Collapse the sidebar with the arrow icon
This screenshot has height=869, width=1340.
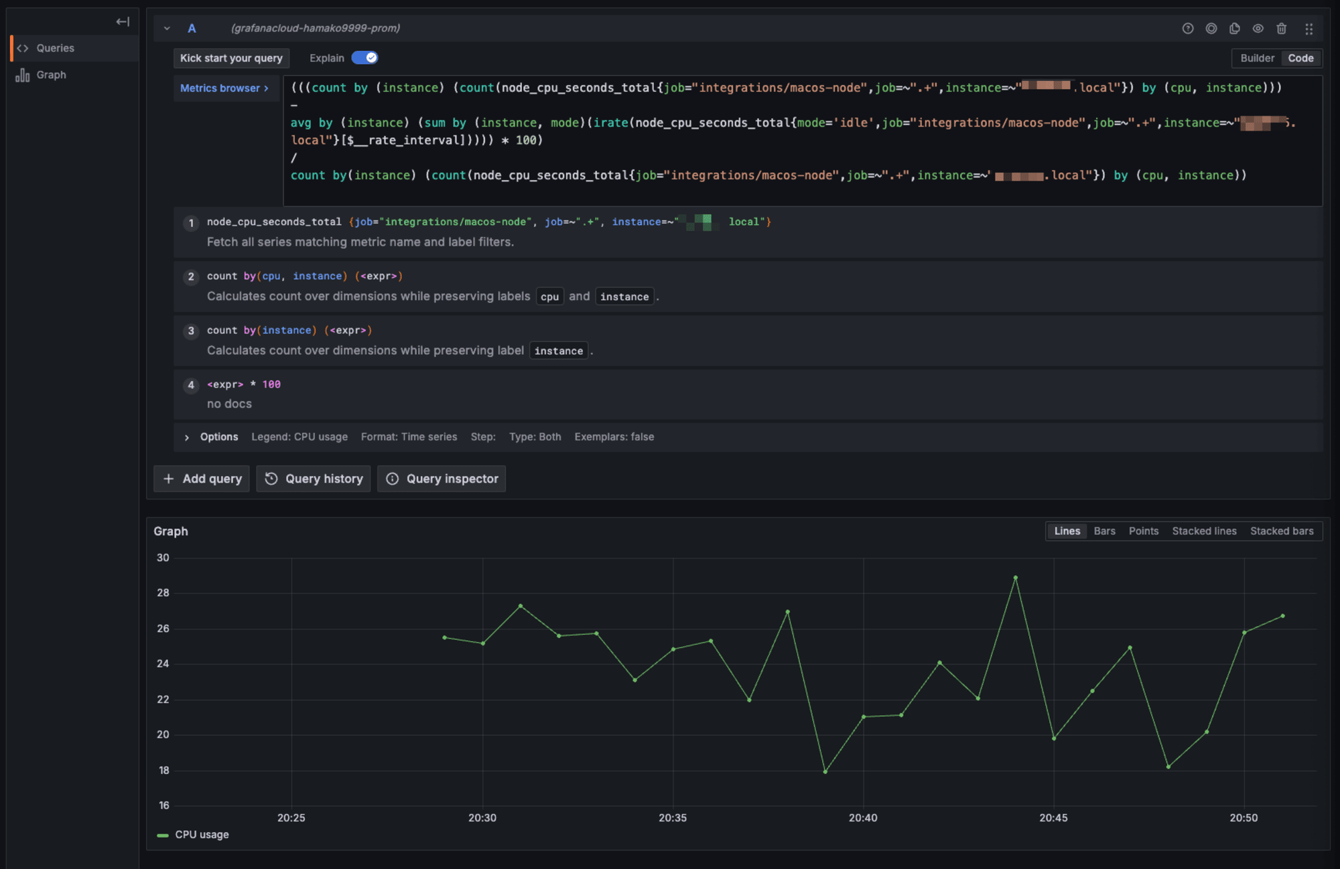tap(123, 21)
